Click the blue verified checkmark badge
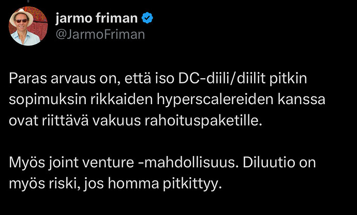 [x=147, y=19]
